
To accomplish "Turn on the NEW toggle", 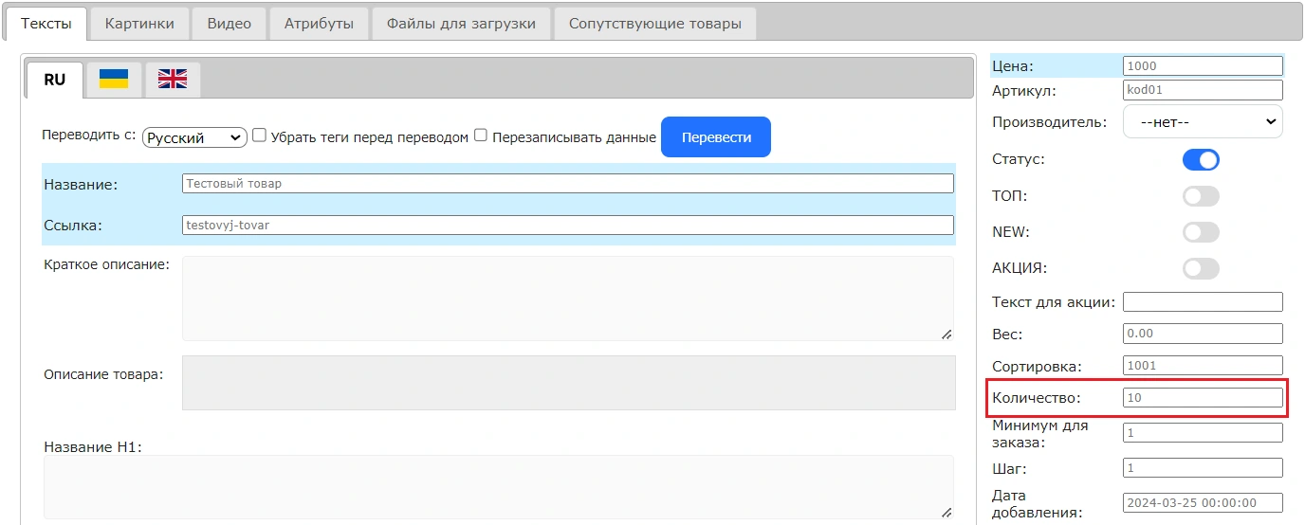I will click(1201, 232).
